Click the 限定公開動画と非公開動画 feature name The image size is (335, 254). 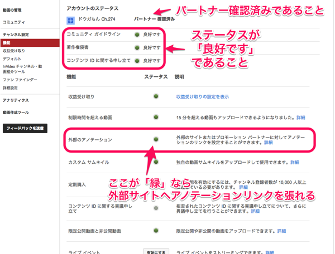[x=95, y=231]
